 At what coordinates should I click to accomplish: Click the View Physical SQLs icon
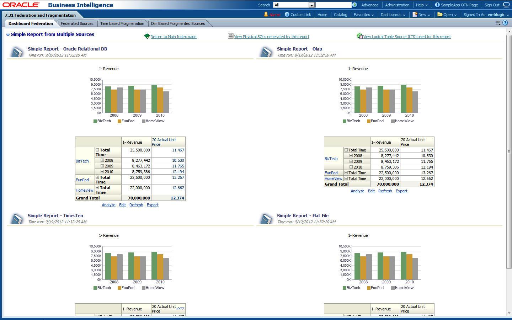coord(230,36)
